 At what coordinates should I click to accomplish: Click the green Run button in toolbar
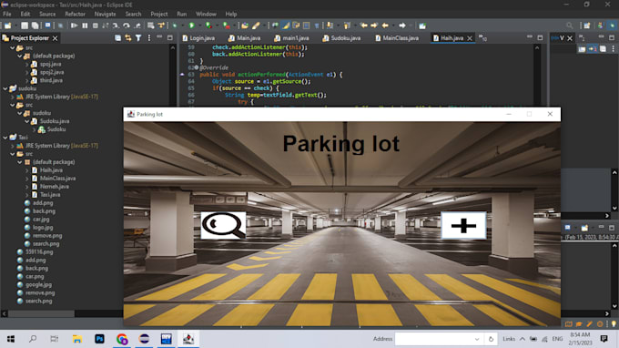(192, 26)
